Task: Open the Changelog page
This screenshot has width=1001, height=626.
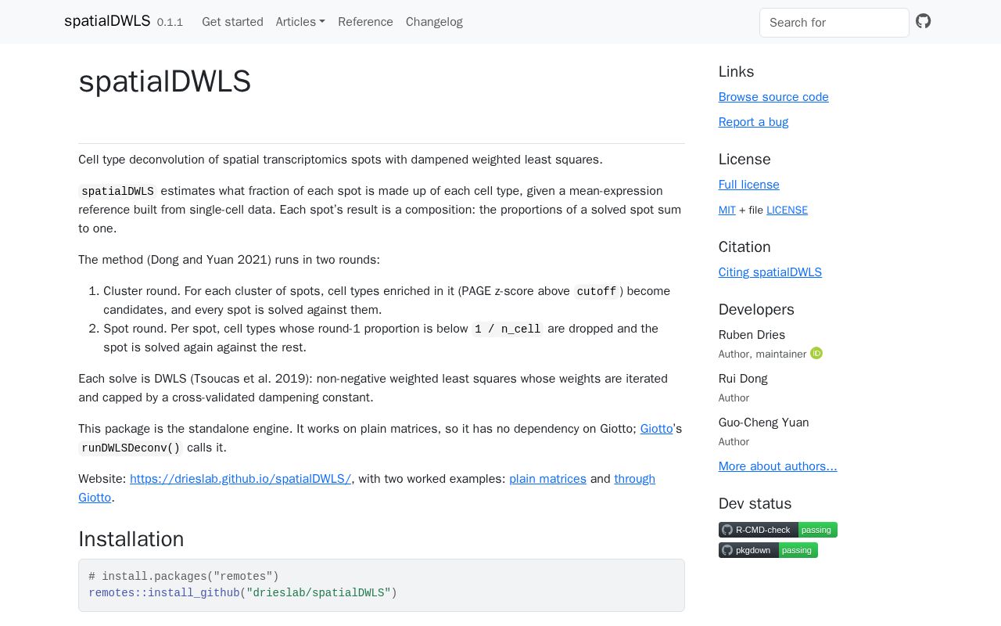Action: 434,22
